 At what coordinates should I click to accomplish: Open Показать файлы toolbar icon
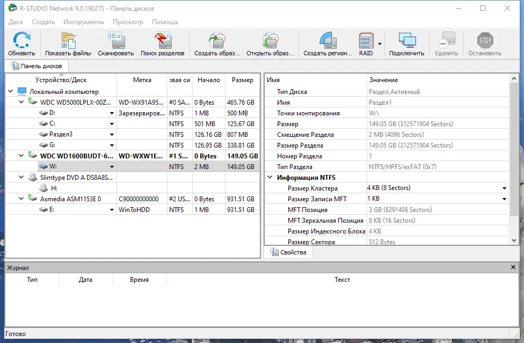pyautogui.click(x=68, y=40)
